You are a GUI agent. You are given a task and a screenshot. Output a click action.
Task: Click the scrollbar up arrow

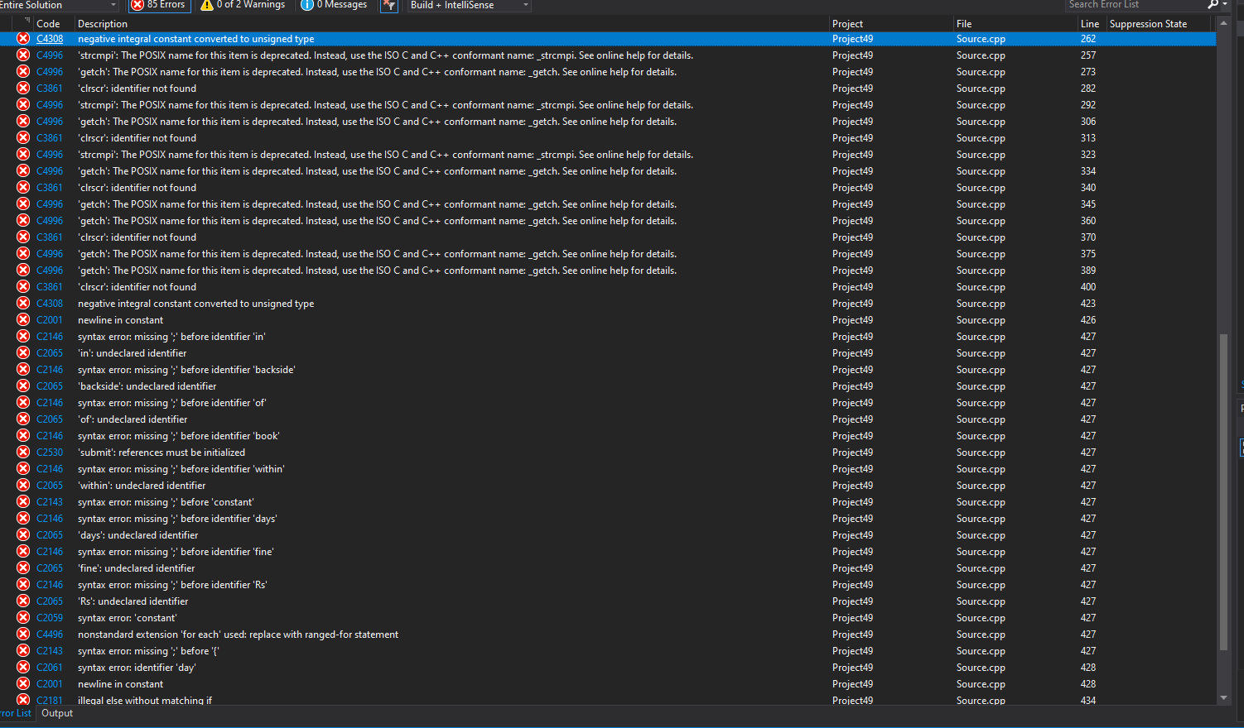click(1223, 23)
